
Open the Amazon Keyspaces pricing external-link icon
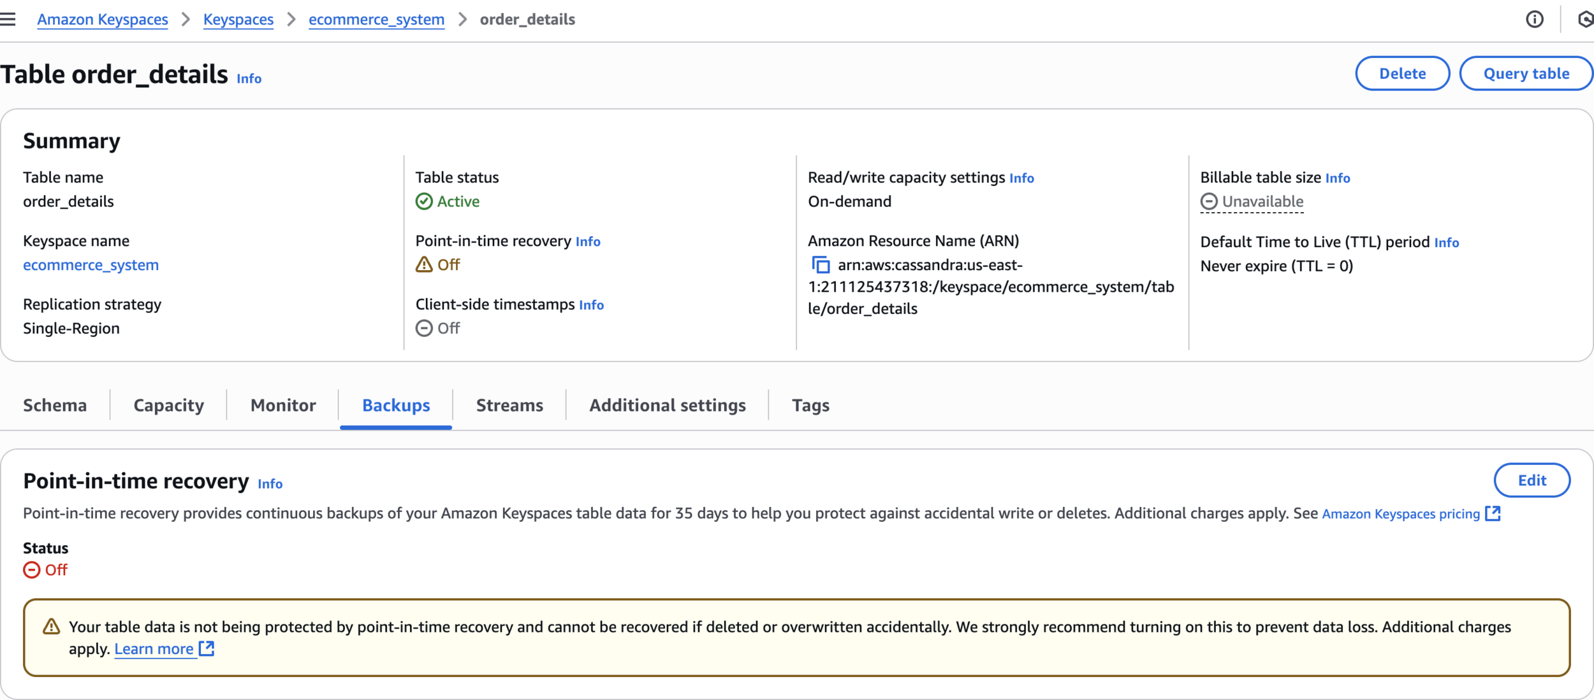(x=1493, y=513)
